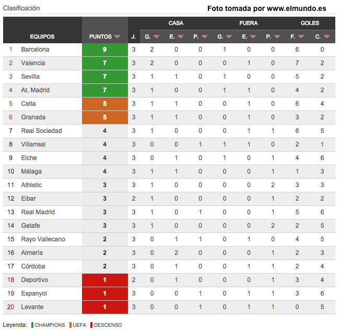Click sort arrow next to FUERA G.
The width and height of the screenshot is (340, 331).
click(x=229, y=37)
